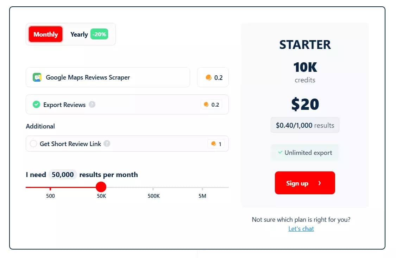Select the Google Maps Reviews Scraper dropdown
This screenshot has height=258, width=396.
(108, 77)
